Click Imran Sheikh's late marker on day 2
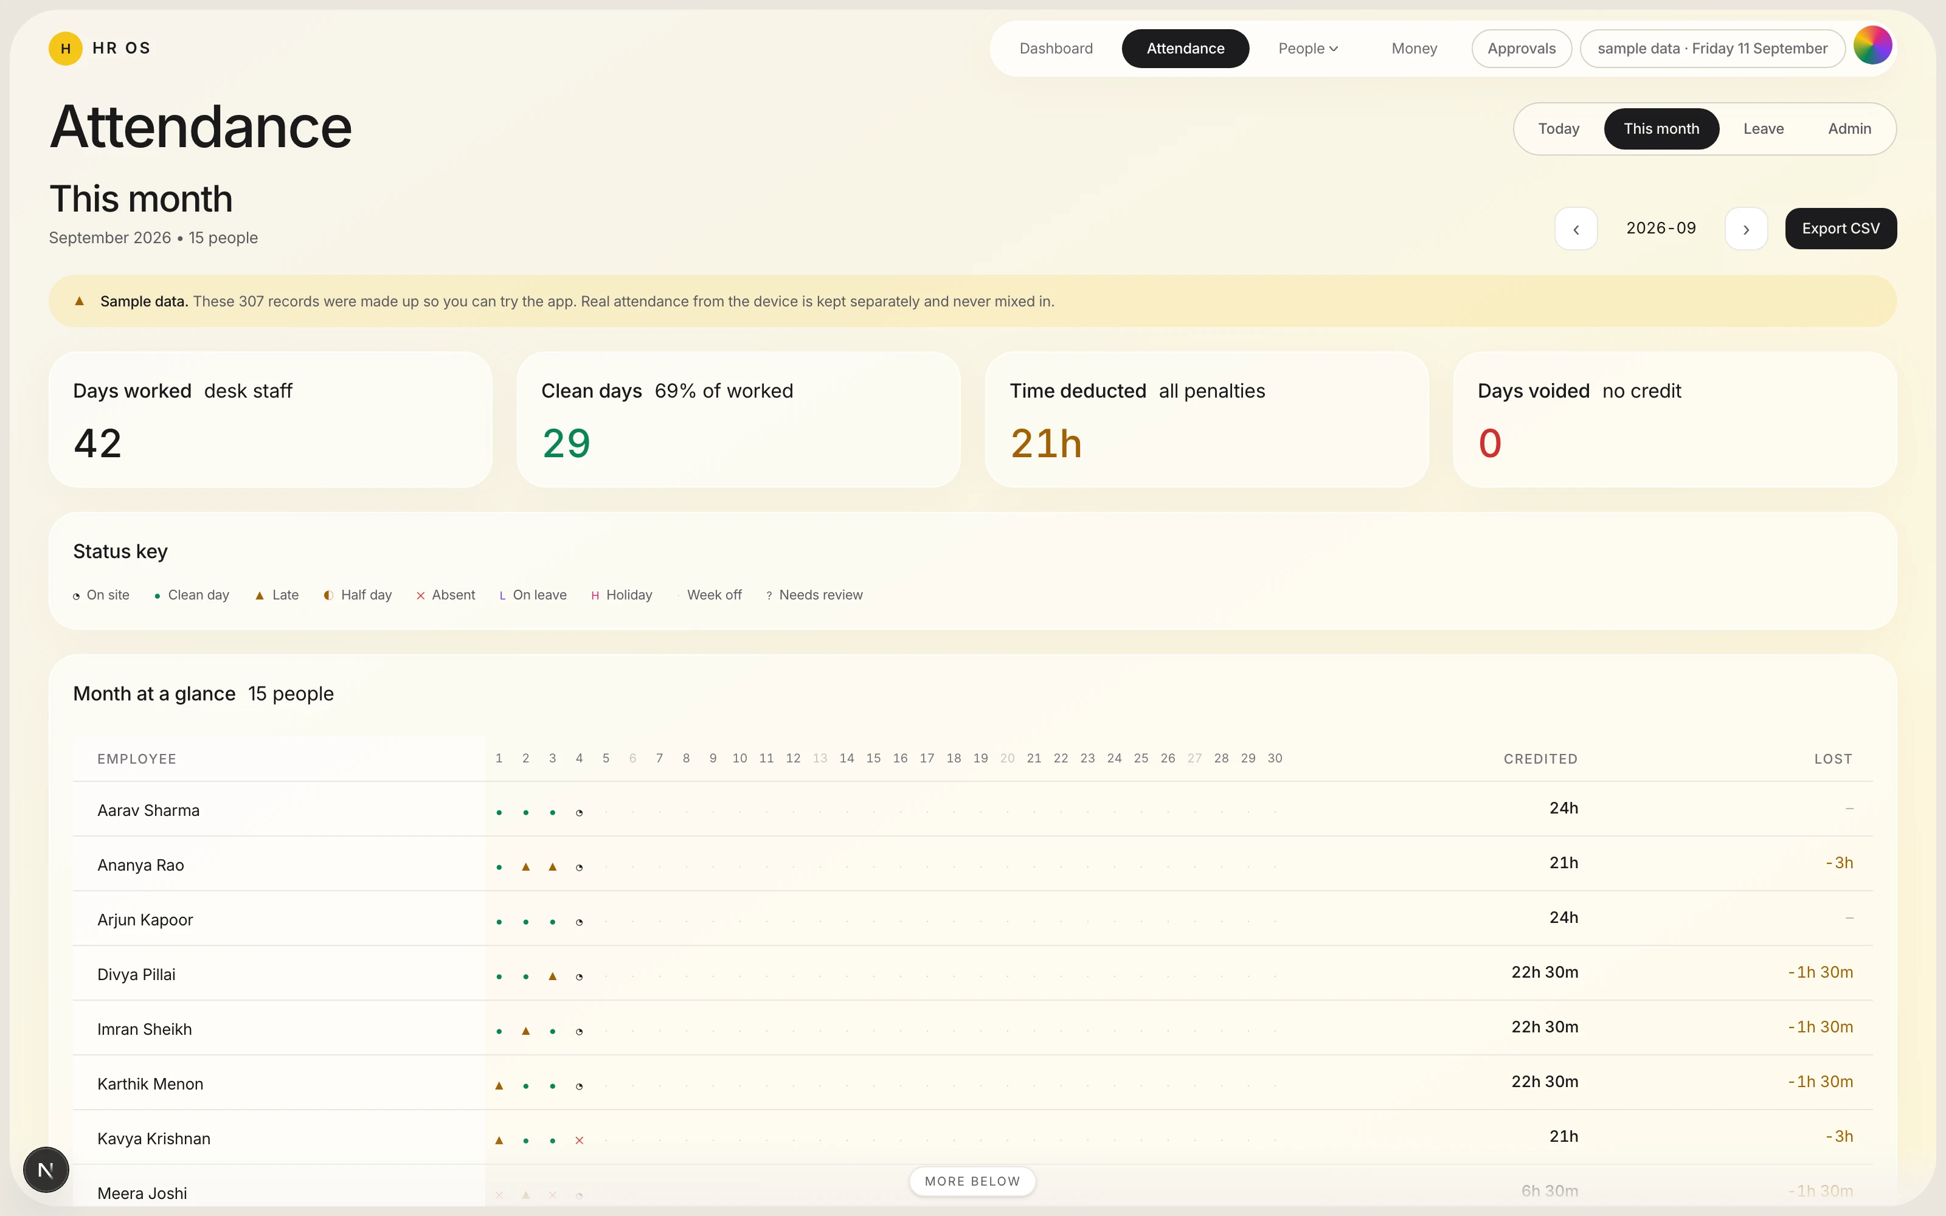 526,1031
